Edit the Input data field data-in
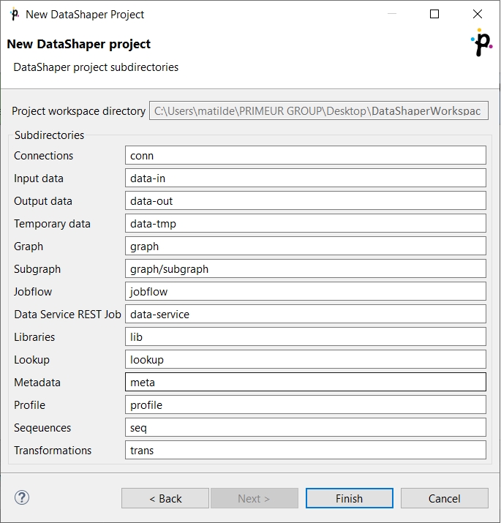 pyautogui.click(x=306, y=178)
